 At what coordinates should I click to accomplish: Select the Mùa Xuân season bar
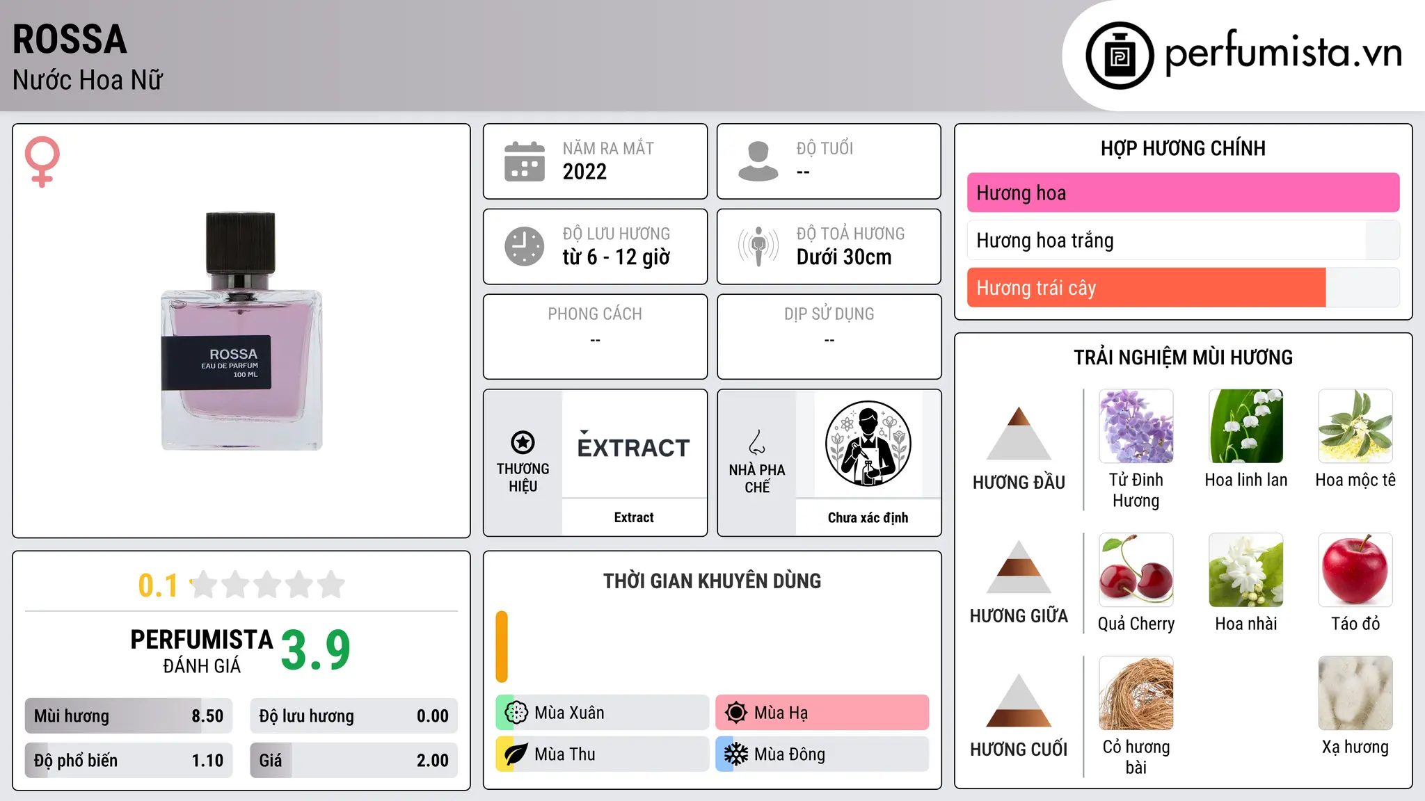pyautogui.click(x=603, y=713)
